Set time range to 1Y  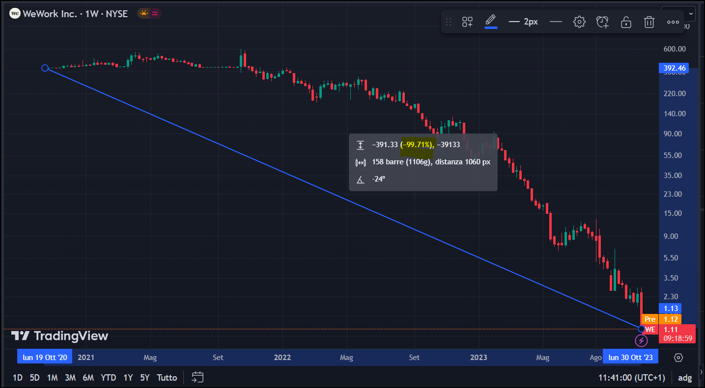click(x=128, y=378)
